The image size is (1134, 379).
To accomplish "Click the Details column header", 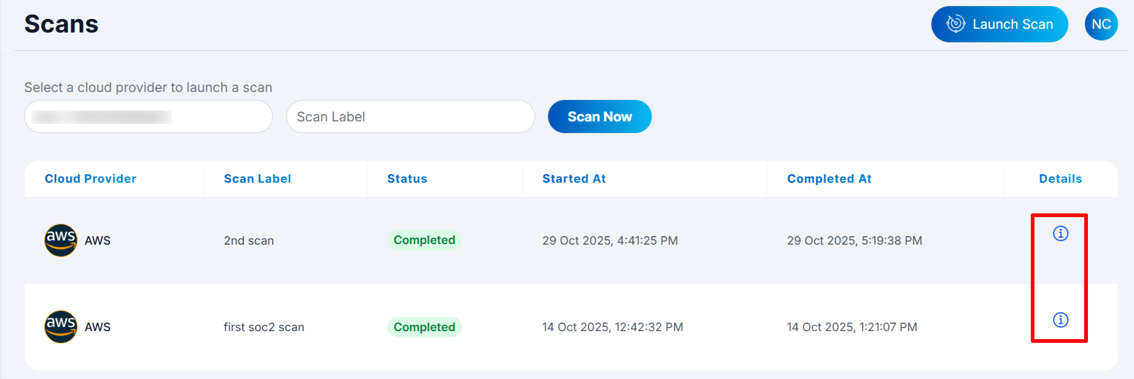I will tap(1060, 179).
